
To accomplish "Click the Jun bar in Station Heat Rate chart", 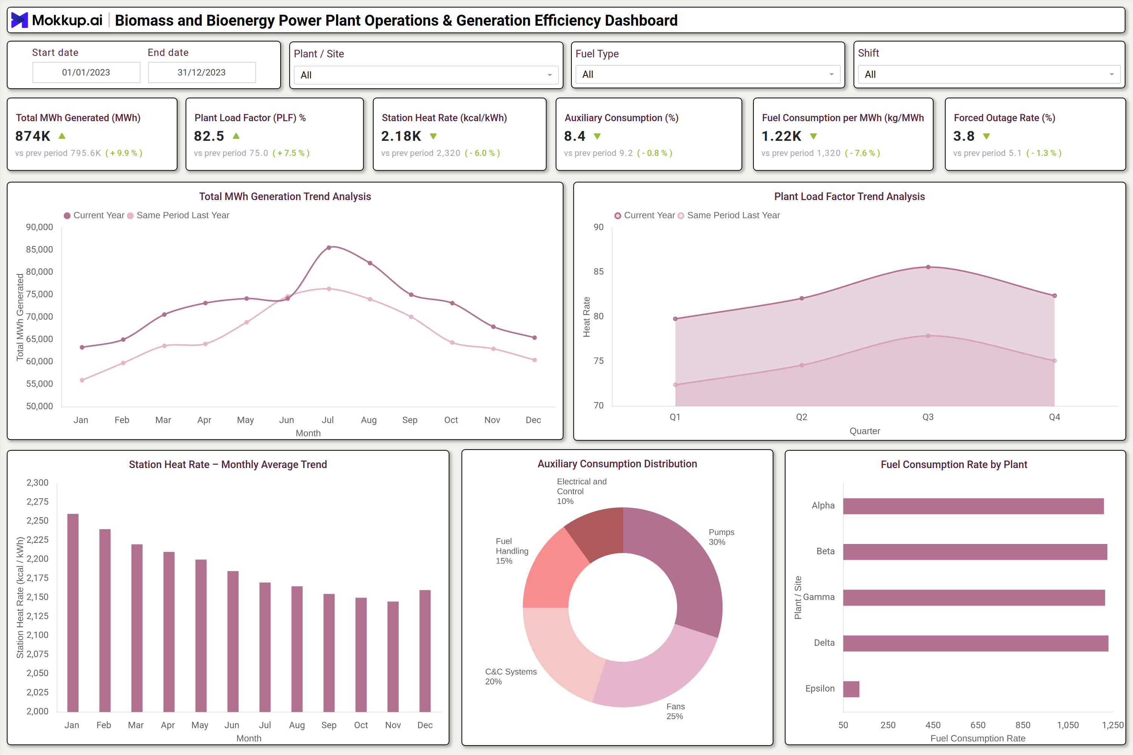I will (x=233, y=641).
